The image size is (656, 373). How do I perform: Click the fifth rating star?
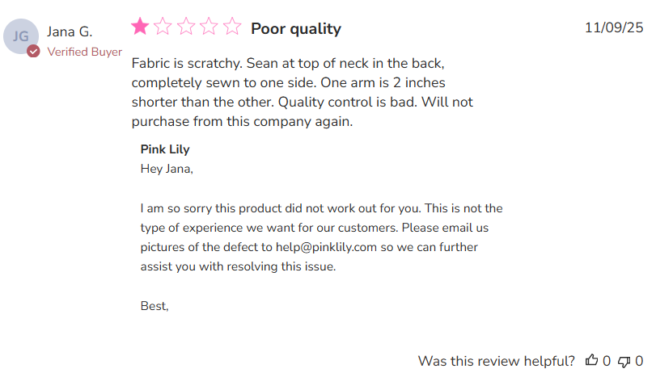pos(232,27)
